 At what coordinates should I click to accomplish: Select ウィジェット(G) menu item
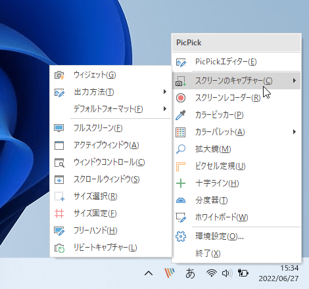(110, 76)
